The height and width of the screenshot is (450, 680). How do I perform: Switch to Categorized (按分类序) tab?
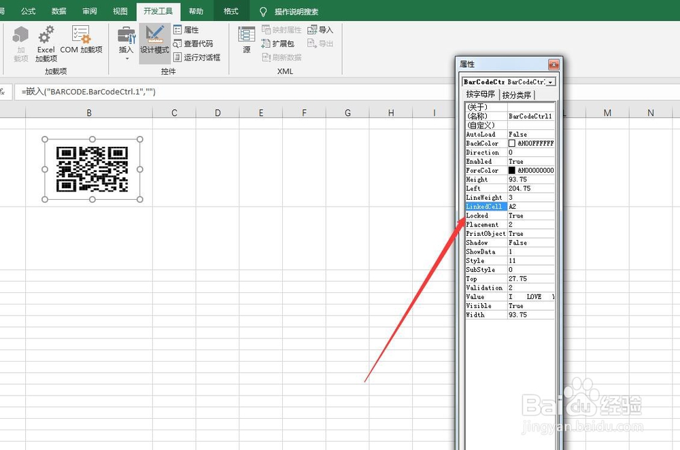[x=517, y=95]
